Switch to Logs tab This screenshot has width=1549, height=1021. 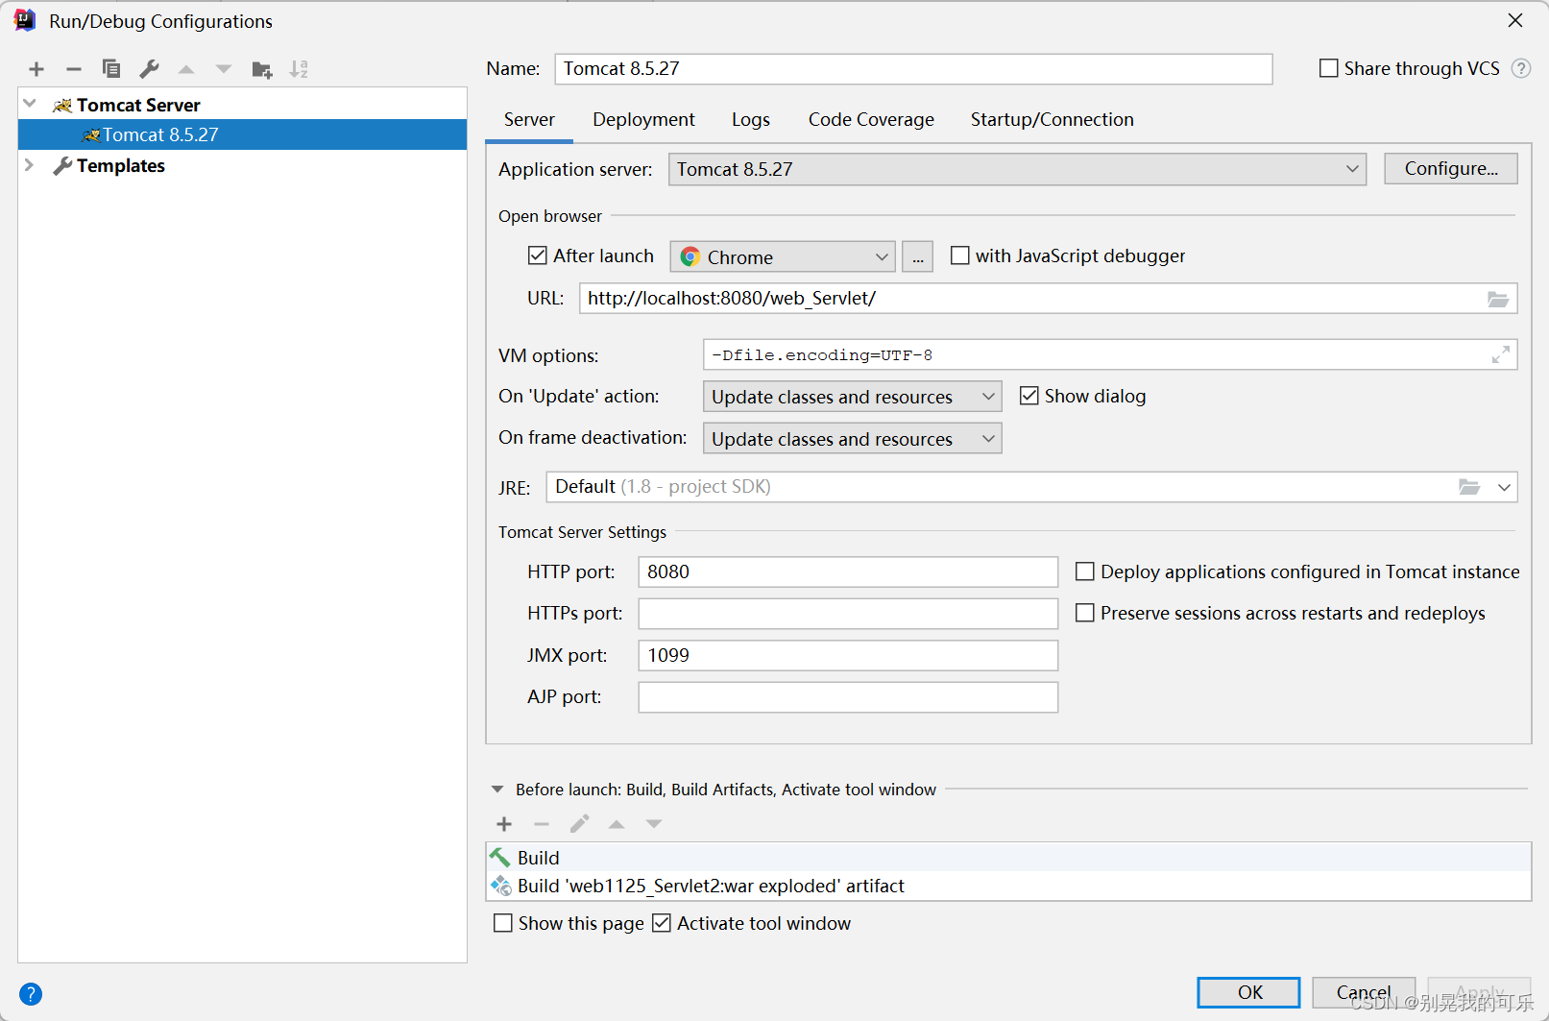pyautogui.click(x=750, y=120)
